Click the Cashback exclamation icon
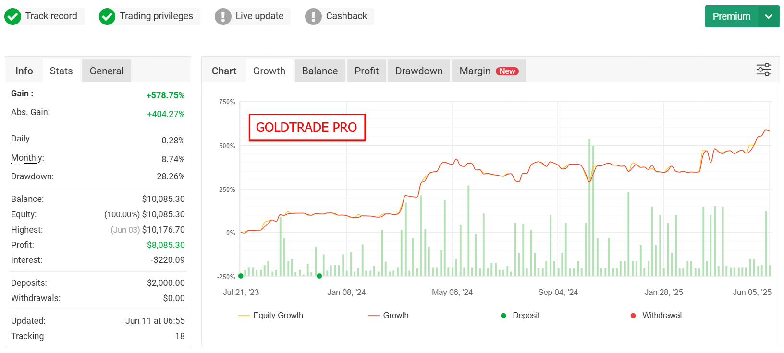This screenshot has height=353, width=784. point(313,16)
